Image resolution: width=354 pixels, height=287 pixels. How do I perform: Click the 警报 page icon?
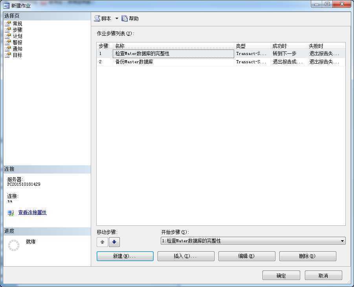(8, 42)
